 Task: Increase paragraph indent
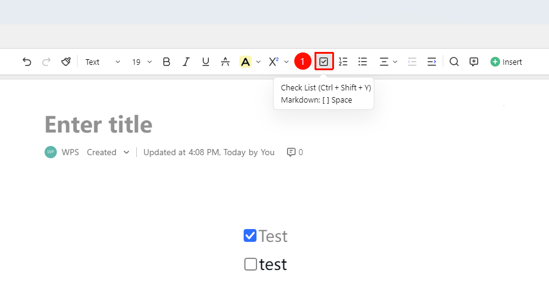click(432, 62)
